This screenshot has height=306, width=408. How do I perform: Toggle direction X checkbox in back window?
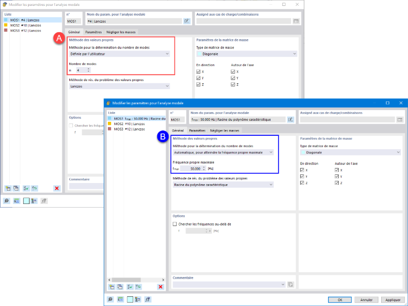(x=198, y=71)
